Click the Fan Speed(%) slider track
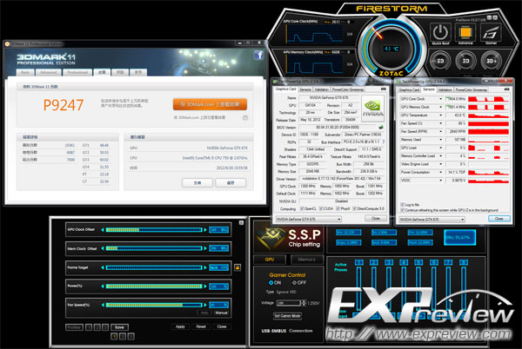Viewport: 522px width, 349px height. [154, 305]
